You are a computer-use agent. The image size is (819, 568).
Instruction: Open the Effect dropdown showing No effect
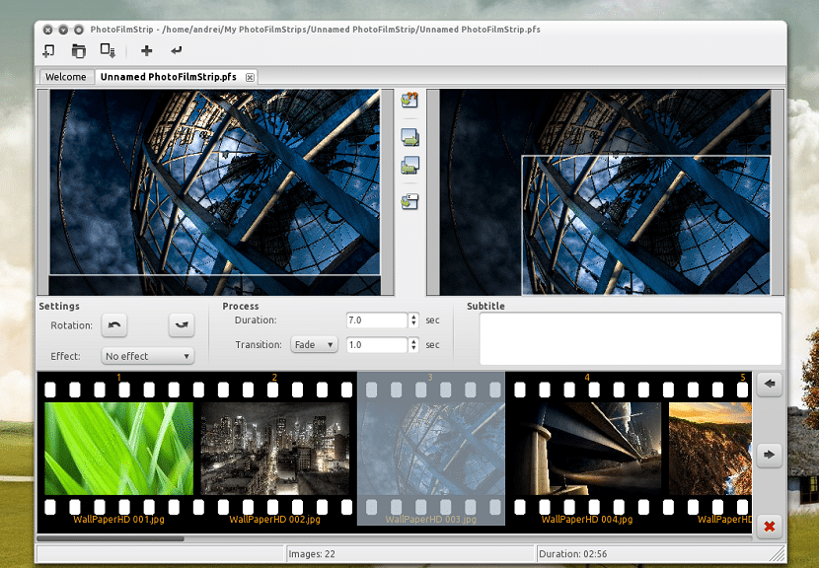point(147,356)
